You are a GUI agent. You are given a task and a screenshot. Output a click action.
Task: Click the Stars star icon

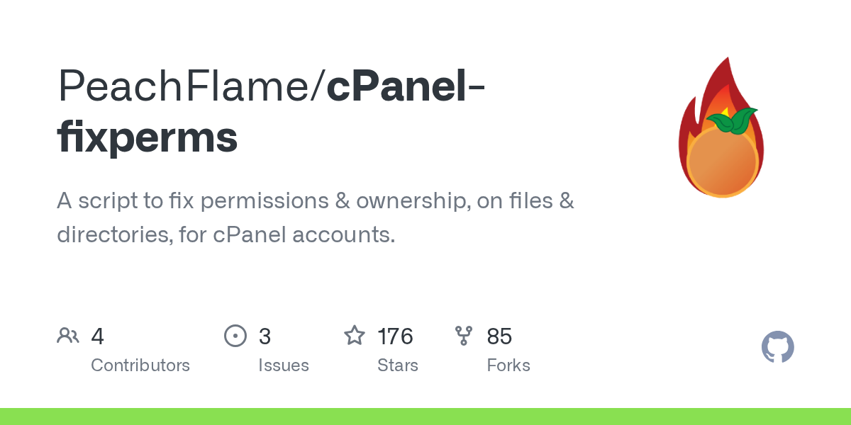point(355,335)
